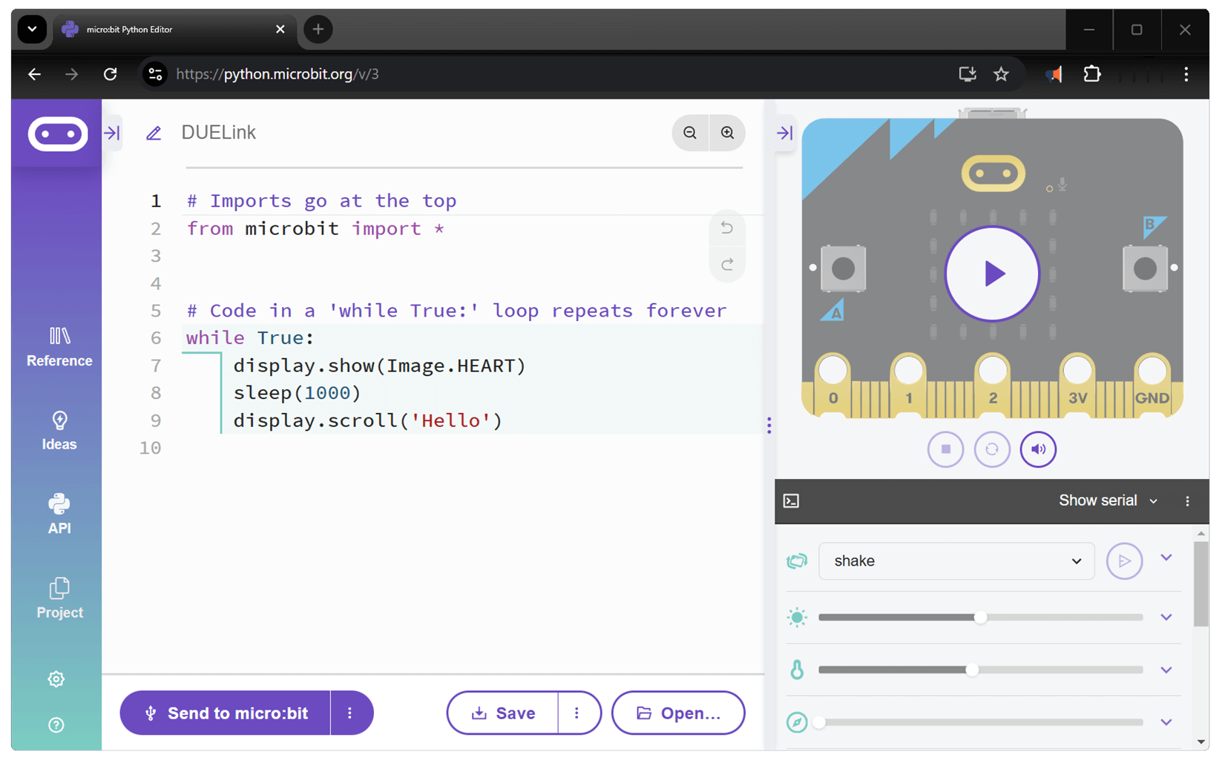Zoom in the code editor
The width and height of the screenshot is (1222, 763).
(728, 133)
